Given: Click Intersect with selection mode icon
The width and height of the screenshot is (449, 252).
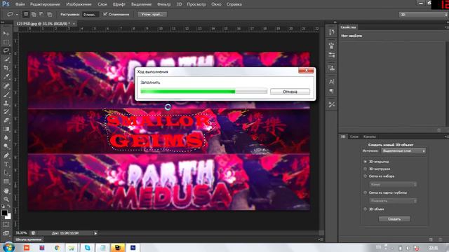Looking at the screenshot, I should coord(50,14).
